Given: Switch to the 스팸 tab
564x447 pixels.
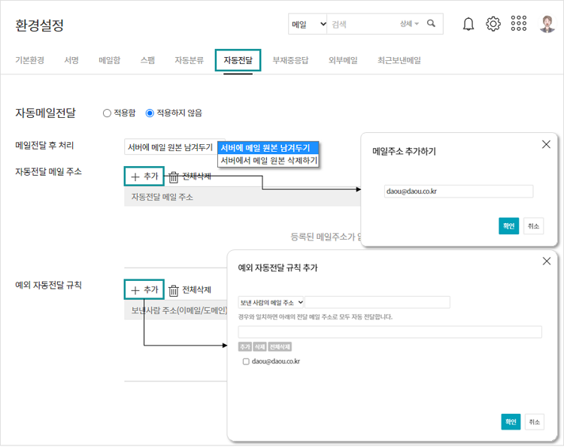Looking at the screenshot, I should (147, 60).
